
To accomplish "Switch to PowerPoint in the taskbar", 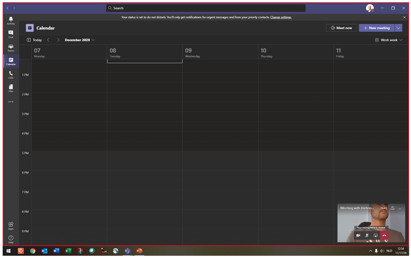I will [139, 251].
